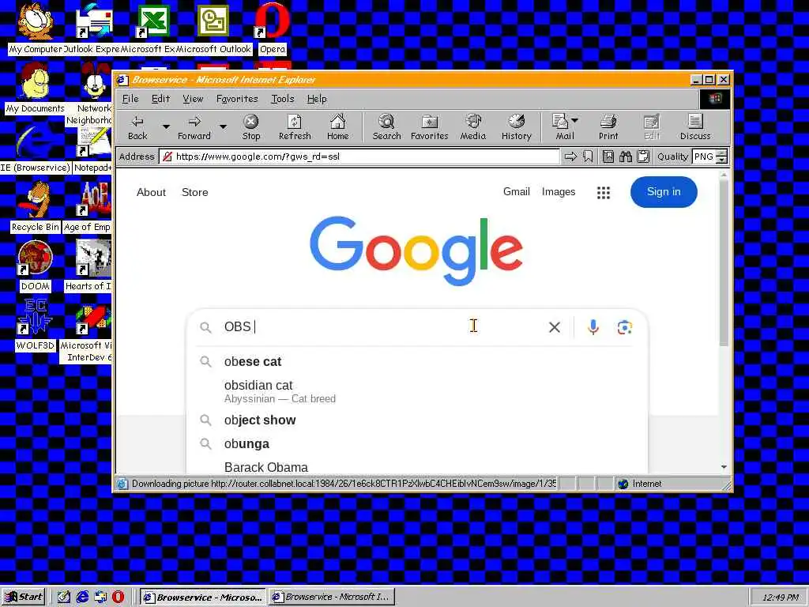Screen dimensions: 809x607
Task: Open WOLF3D desktop shortcut
Action: tap(35, 324)
